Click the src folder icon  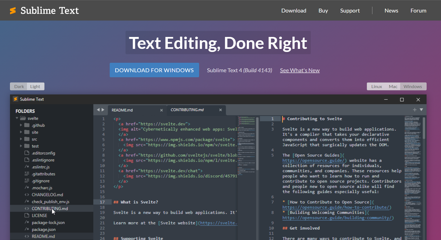[27, 139]
